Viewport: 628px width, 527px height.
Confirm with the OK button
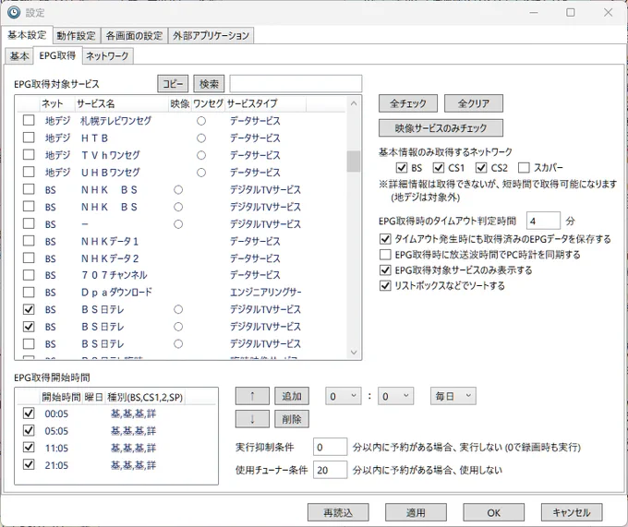[x=493, y=512]
